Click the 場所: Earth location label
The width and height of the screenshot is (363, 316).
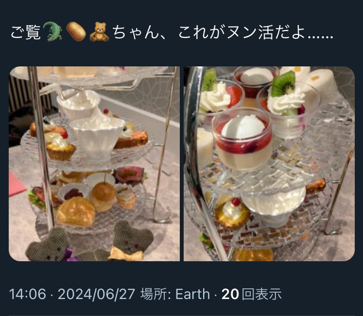[175, 294]
